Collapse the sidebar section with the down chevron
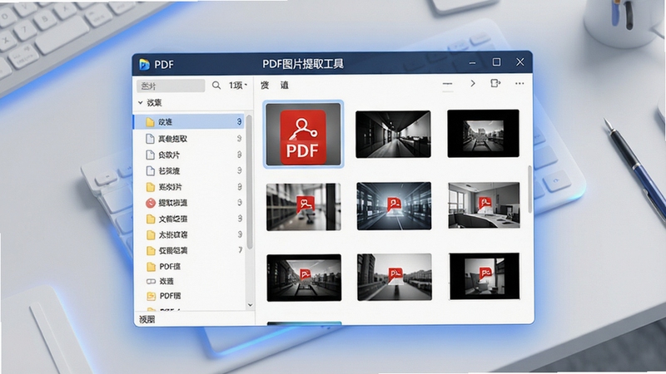Screen dimensions: 666x374 [140, 102]
